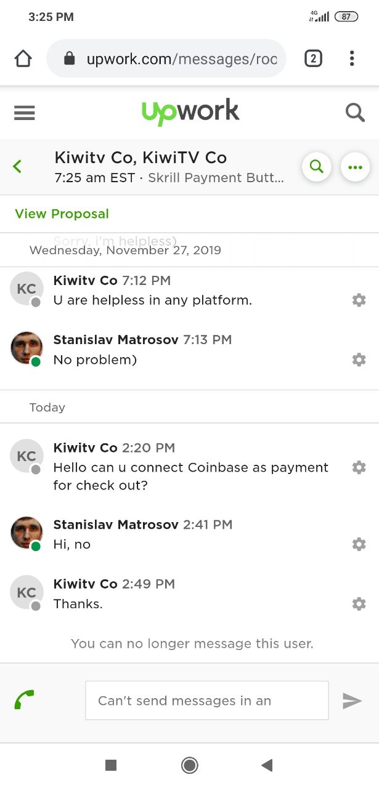Open the green three-dots conversation options

[355, 167]
